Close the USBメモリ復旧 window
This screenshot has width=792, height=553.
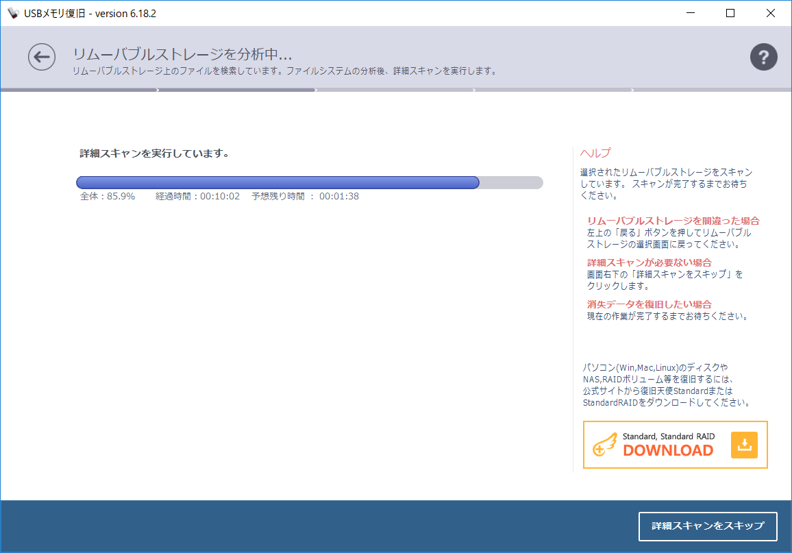tap(770, 13)
